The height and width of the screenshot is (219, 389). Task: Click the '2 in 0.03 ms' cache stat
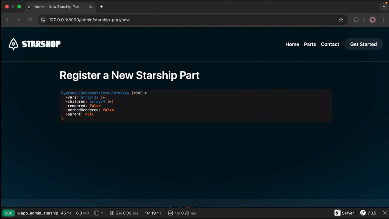(127, 213)
